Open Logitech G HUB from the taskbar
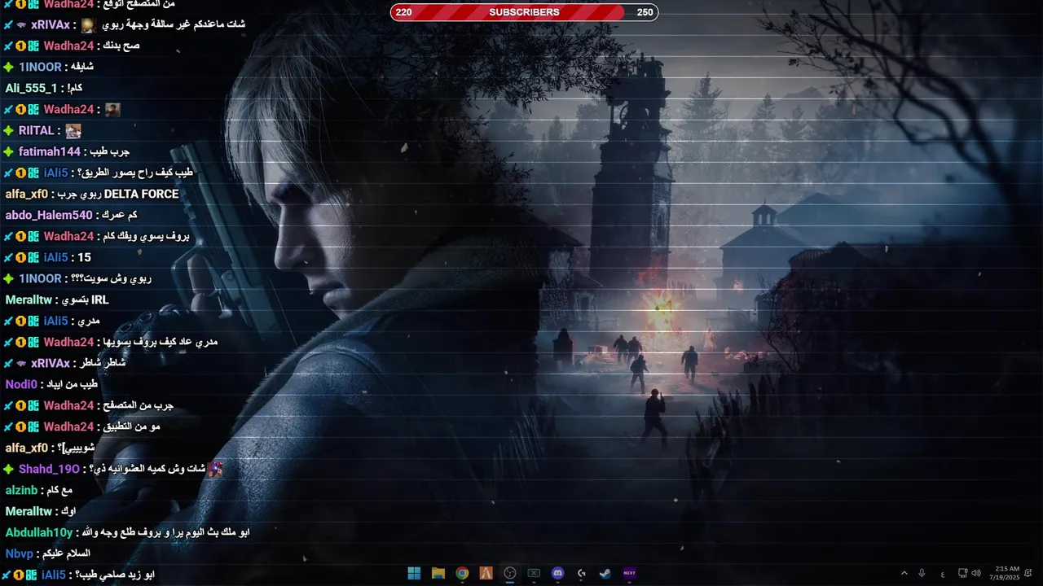 pos(581,573)
